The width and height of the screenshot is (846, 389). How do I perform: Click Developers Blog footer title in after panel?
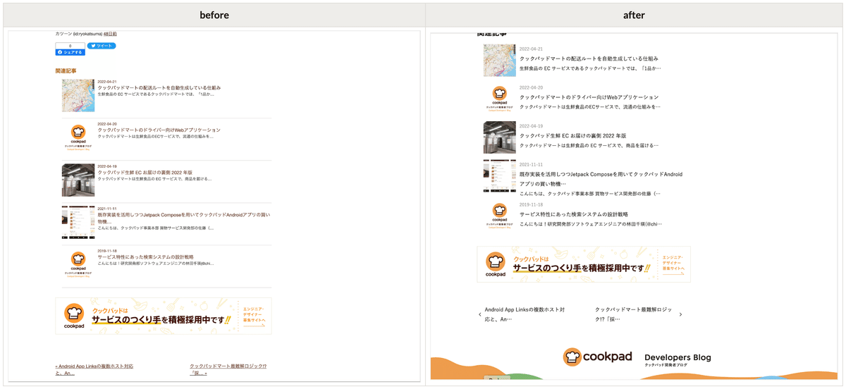pyautogui.click(x=678, y=357)
